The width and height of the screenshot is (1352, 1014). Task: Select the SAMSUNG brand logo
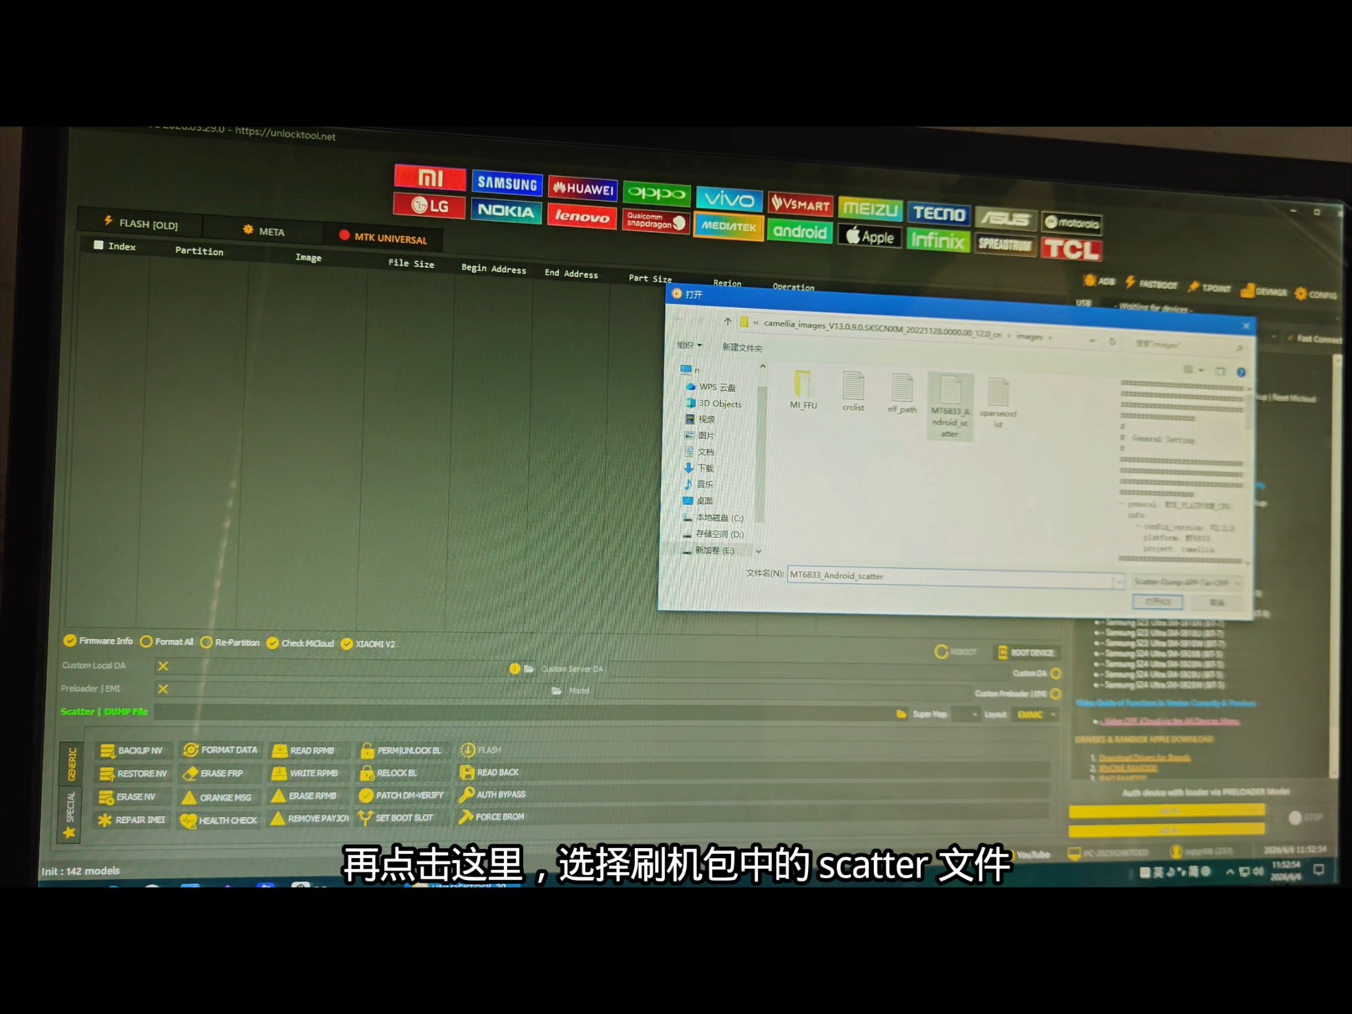click(x=507, y=183)
